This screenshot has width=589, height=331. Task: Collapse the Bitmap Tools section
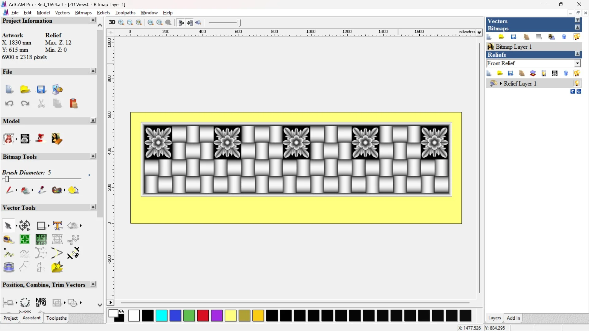93,156
